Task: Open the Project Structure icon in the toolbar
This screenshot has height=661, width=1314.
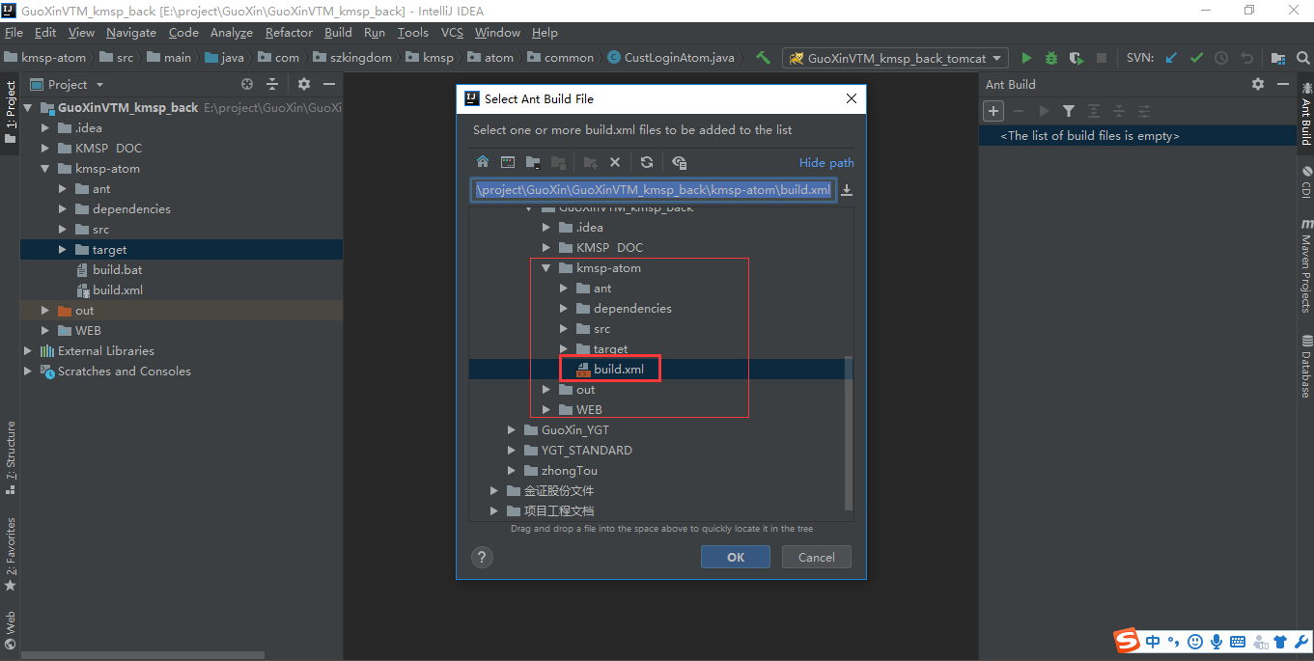Action: [x=1278, y=58]
